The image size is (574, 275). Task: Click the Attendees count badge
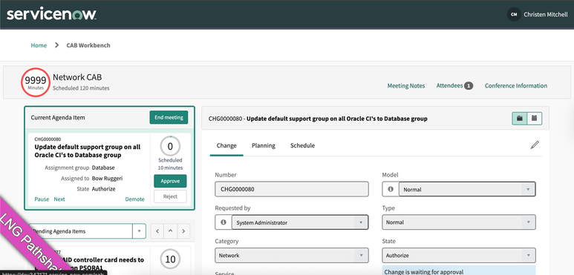point(469,86)
